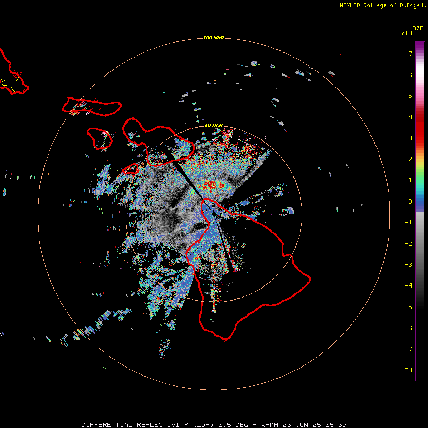428x428 pixels.
Task: Click the -7 value on color scale
Action: tap(409, 349)
